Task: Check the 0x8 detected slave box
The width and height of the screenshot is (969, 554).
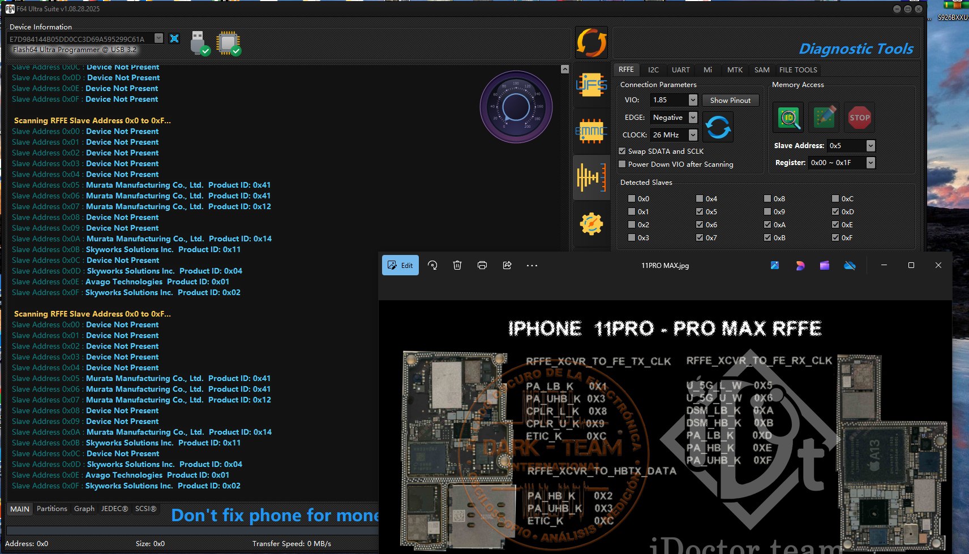Action: click(768, 198)
